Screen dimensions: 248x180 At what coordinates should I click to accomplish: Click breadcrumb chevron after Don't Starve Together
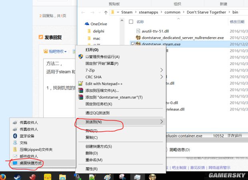(229, 12)
